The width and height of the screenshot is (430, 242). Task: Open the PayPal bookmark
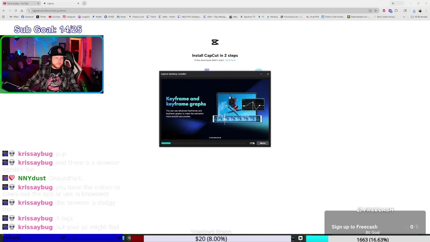[97, 16]
